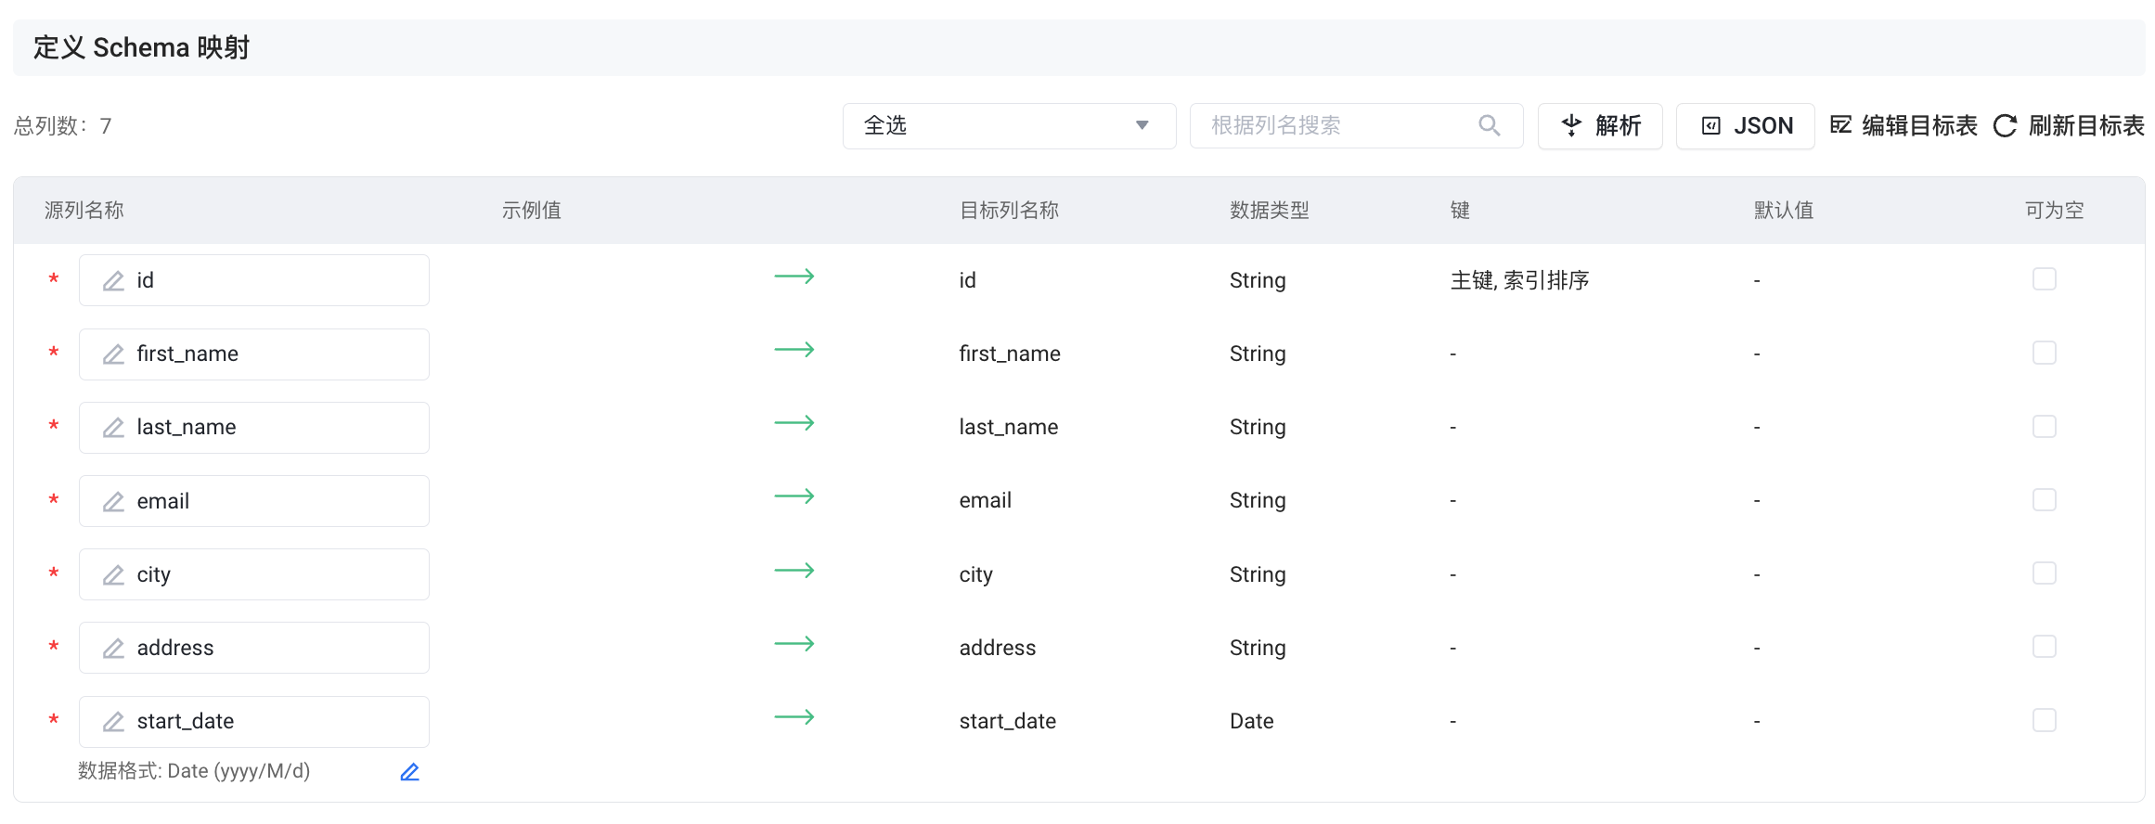Viewport: 2155px width, 824px height.
Task: Click the start_date source column name field
Action: (269, 722)
